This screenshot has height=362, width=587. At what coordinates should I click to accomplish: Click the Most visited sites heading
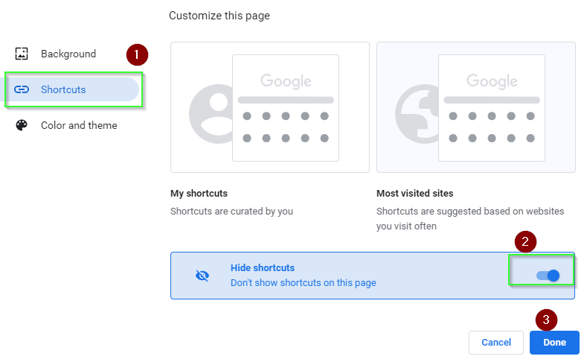coord(415,194)
